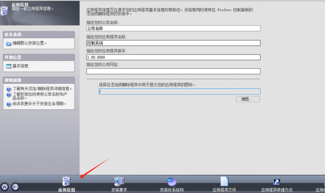325x193 pixels.
Task: Click the home button at bottom left
Action: (5, 187)
